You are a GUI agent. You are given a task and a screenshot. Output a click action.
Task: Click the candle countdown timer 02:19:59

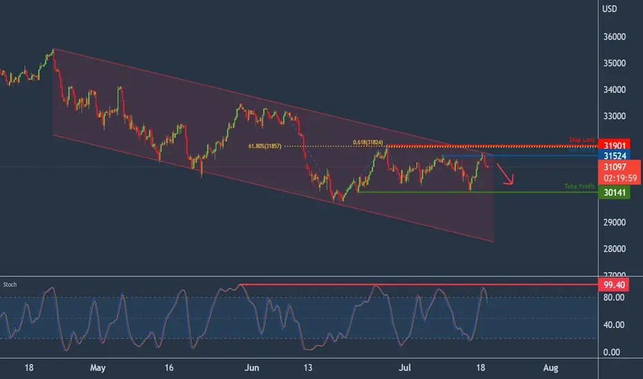pyautogui.click(x=620, y=178)
